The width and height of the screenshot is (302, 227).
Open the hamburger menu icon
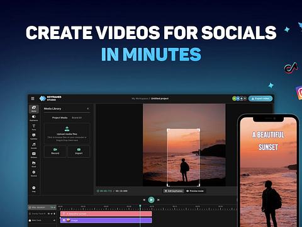pos(33,98)
